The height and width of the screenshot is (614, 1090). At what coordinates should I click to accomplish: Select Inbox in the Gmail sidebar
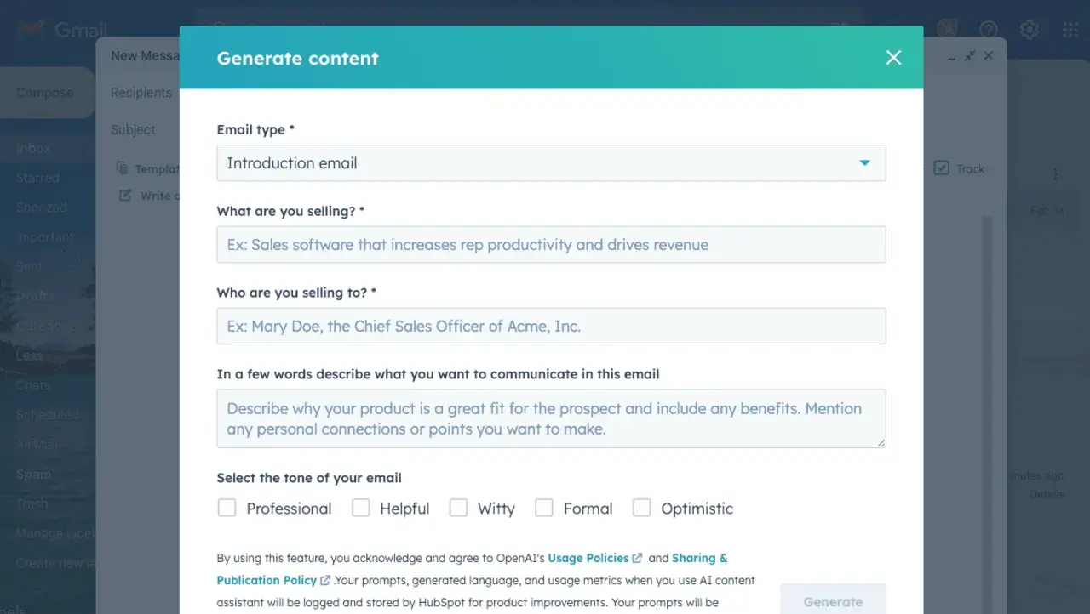tap(32, 147)
